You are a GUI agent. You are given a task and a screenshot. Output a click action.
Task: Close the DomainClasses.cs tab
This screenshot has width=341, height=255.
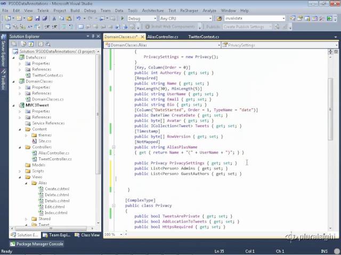(x=142, y=37)
